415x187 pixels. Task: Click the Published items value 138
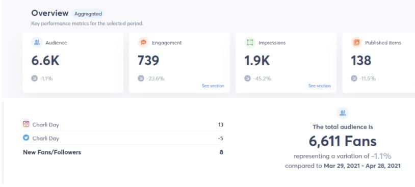tap(361, 61)
